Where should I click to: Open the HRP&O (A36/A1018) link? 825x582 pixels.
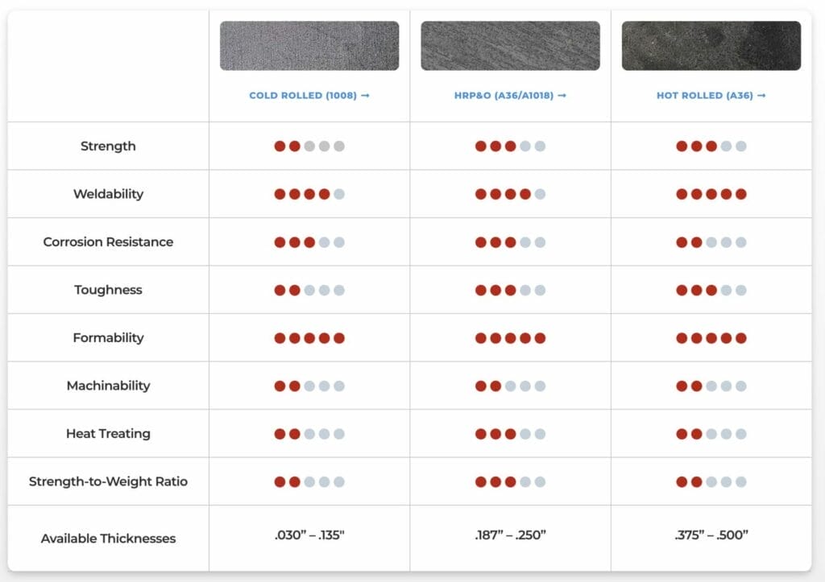click(x=510, y=96)
